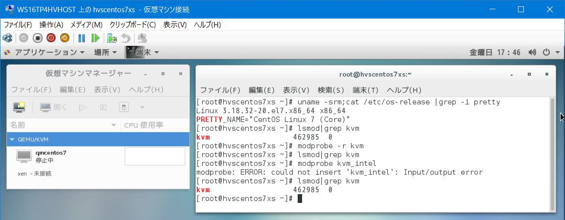
Task: Click the Hyper-V Start VM toolbar button
Action: pos(24,38)
